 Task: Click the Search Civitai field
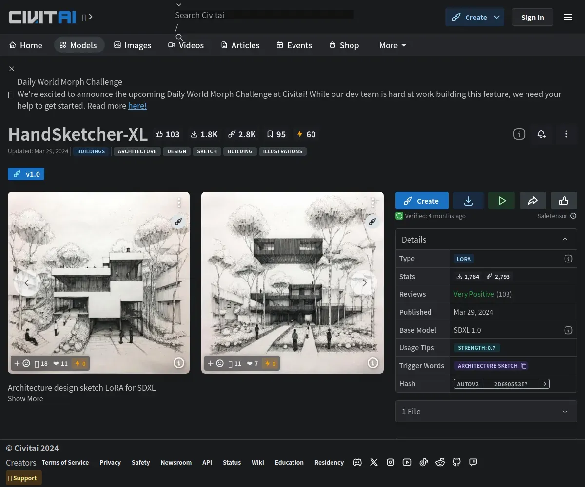click(264, 15)
